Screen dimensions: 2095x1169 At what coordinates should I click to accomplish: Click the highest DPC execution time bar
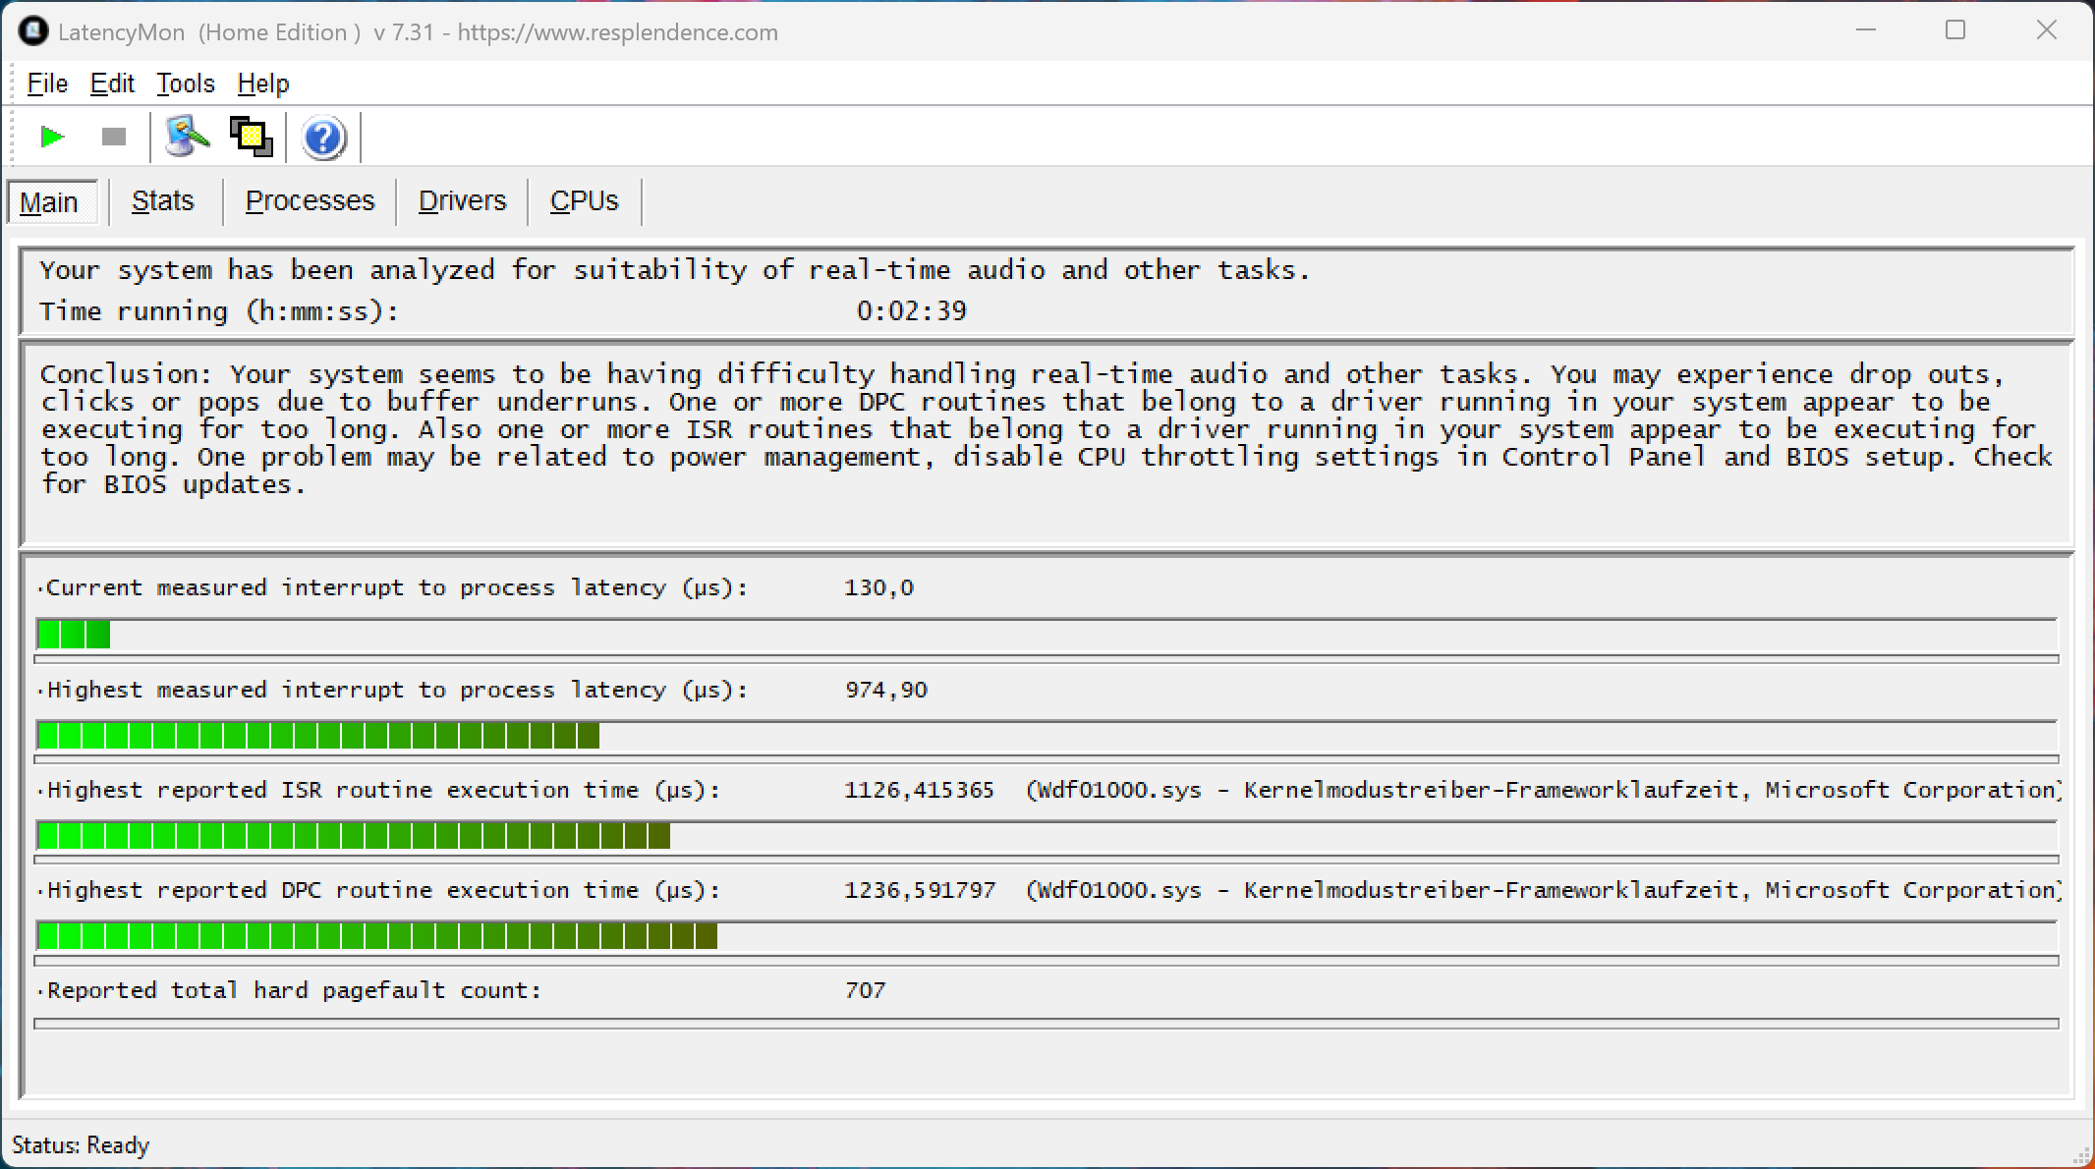point(377,936)
